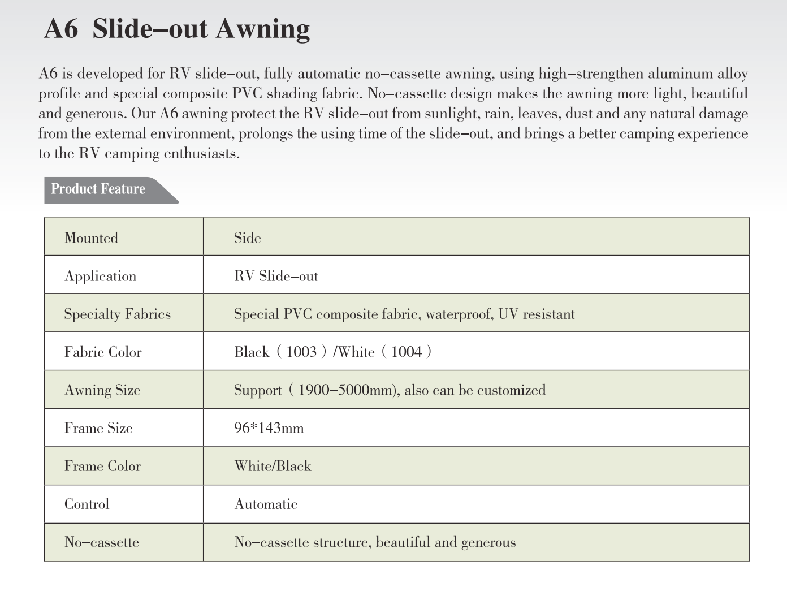The image size is (787, 596).
Task: Click the Support (1900-5000mm) value text
Action: (390, 390)
